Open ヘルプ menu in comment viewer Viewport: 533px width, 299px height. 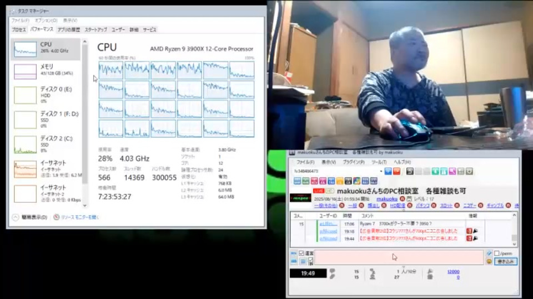403,162
